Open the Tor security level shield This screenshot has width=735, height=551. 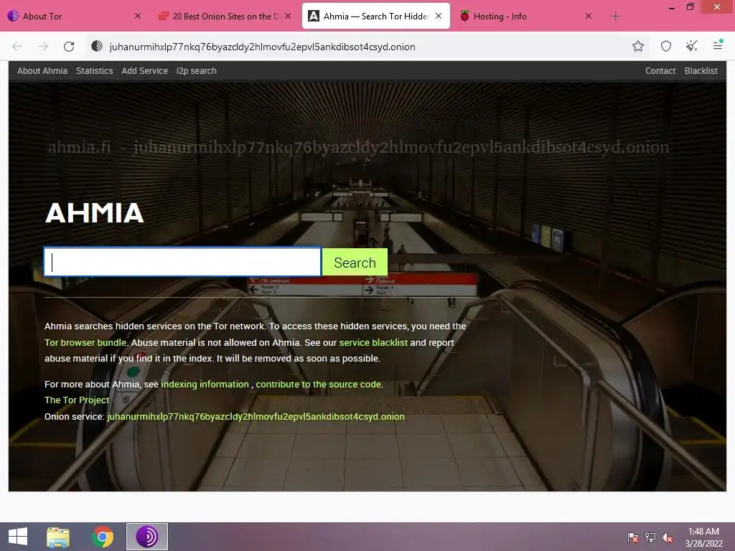665,46
